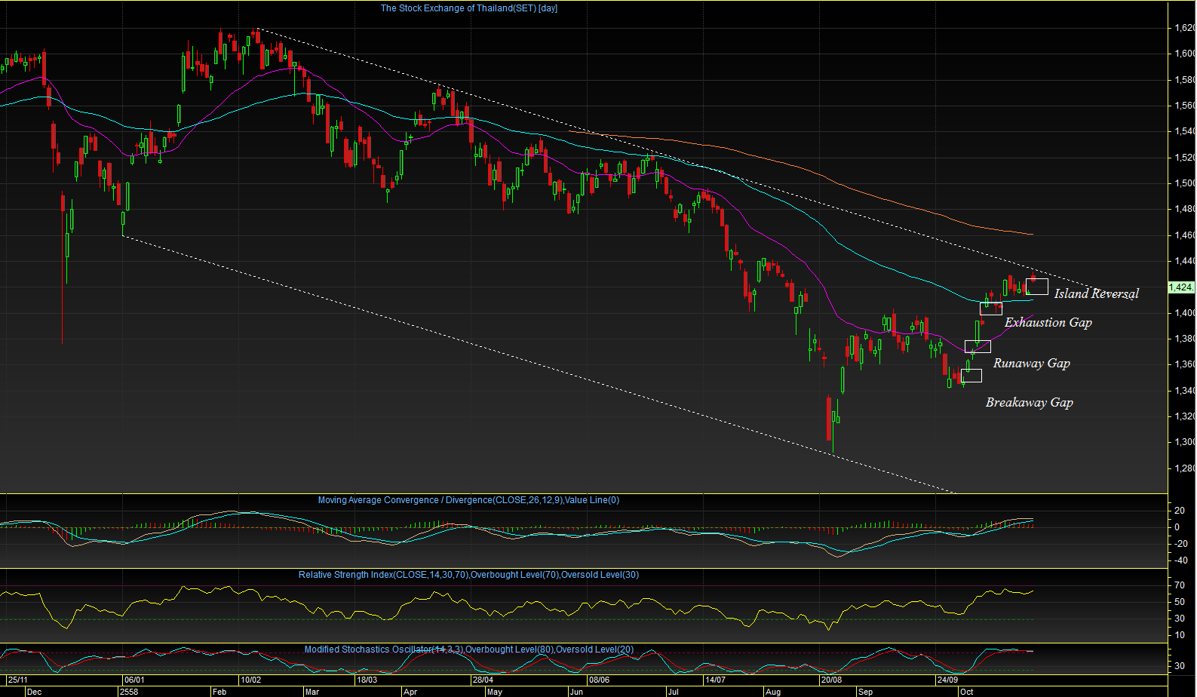1197x697 pixels.
Task: Click the 30 label on Stochastics axis
Action: tap(1179, 666)
